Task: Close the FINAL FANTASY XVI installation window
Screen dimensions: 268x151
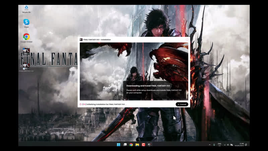Action: click(x=187, y=40)
